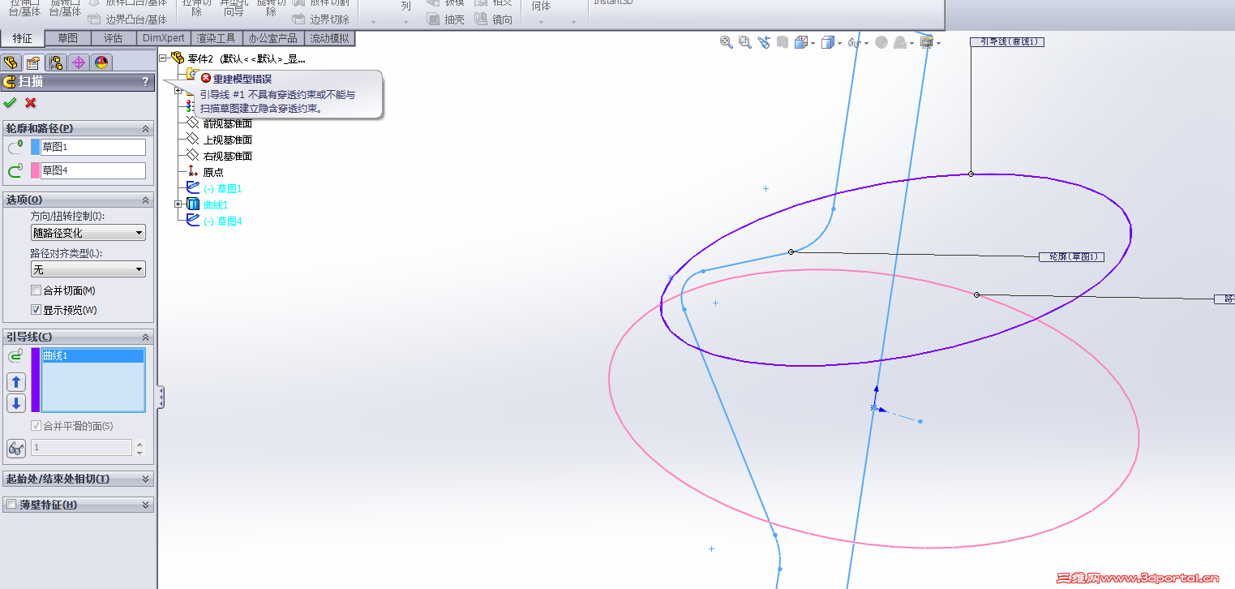The image size is (1235, 589).
Task: Open View Orientation dropdown arrow
Action: [x=813, y=43]
